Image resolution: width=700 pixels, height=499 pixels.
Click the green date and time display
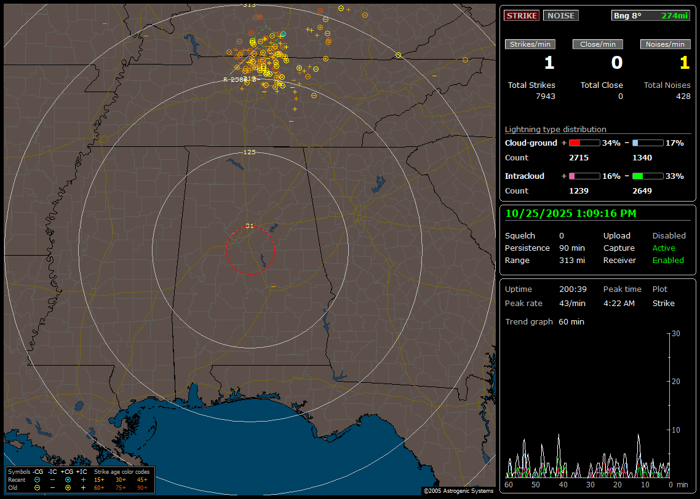pos(571,213)
